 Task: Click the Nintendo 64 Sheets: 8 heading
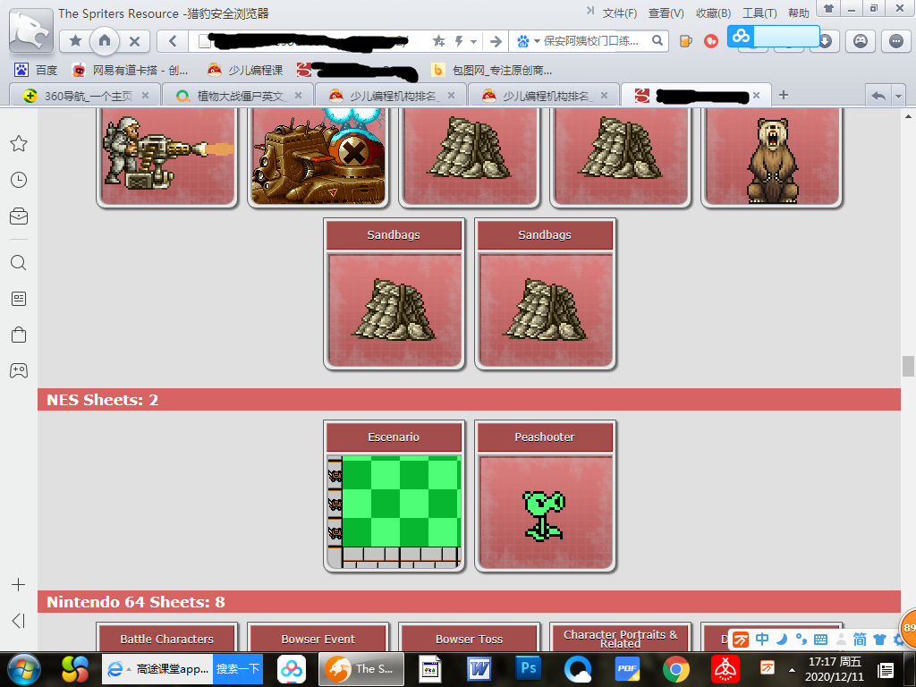pyautogui.click(x=136, y=602)
